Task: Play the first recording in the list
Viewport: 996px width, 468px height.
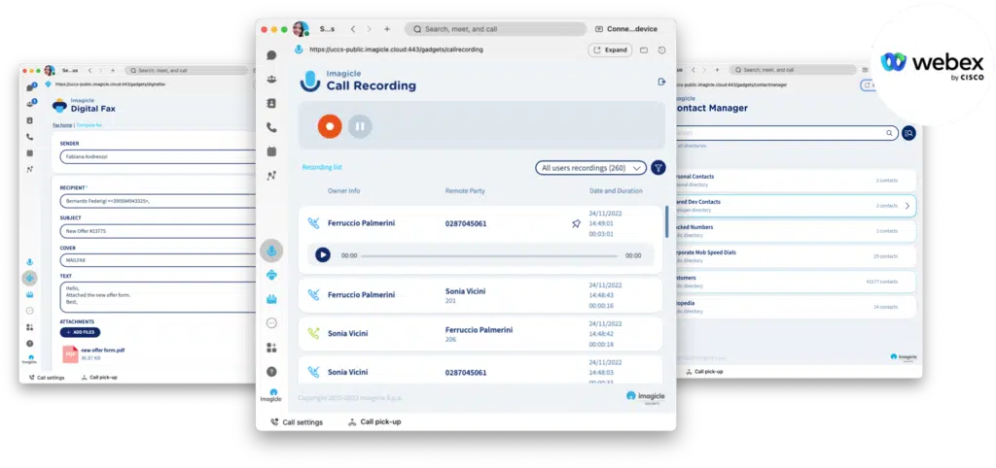Action: click(x=322, y=255)
